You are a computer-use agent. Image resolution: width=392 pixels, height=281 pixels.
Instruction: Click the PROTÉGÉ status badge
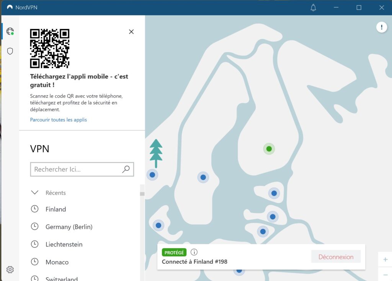(174, 253)
